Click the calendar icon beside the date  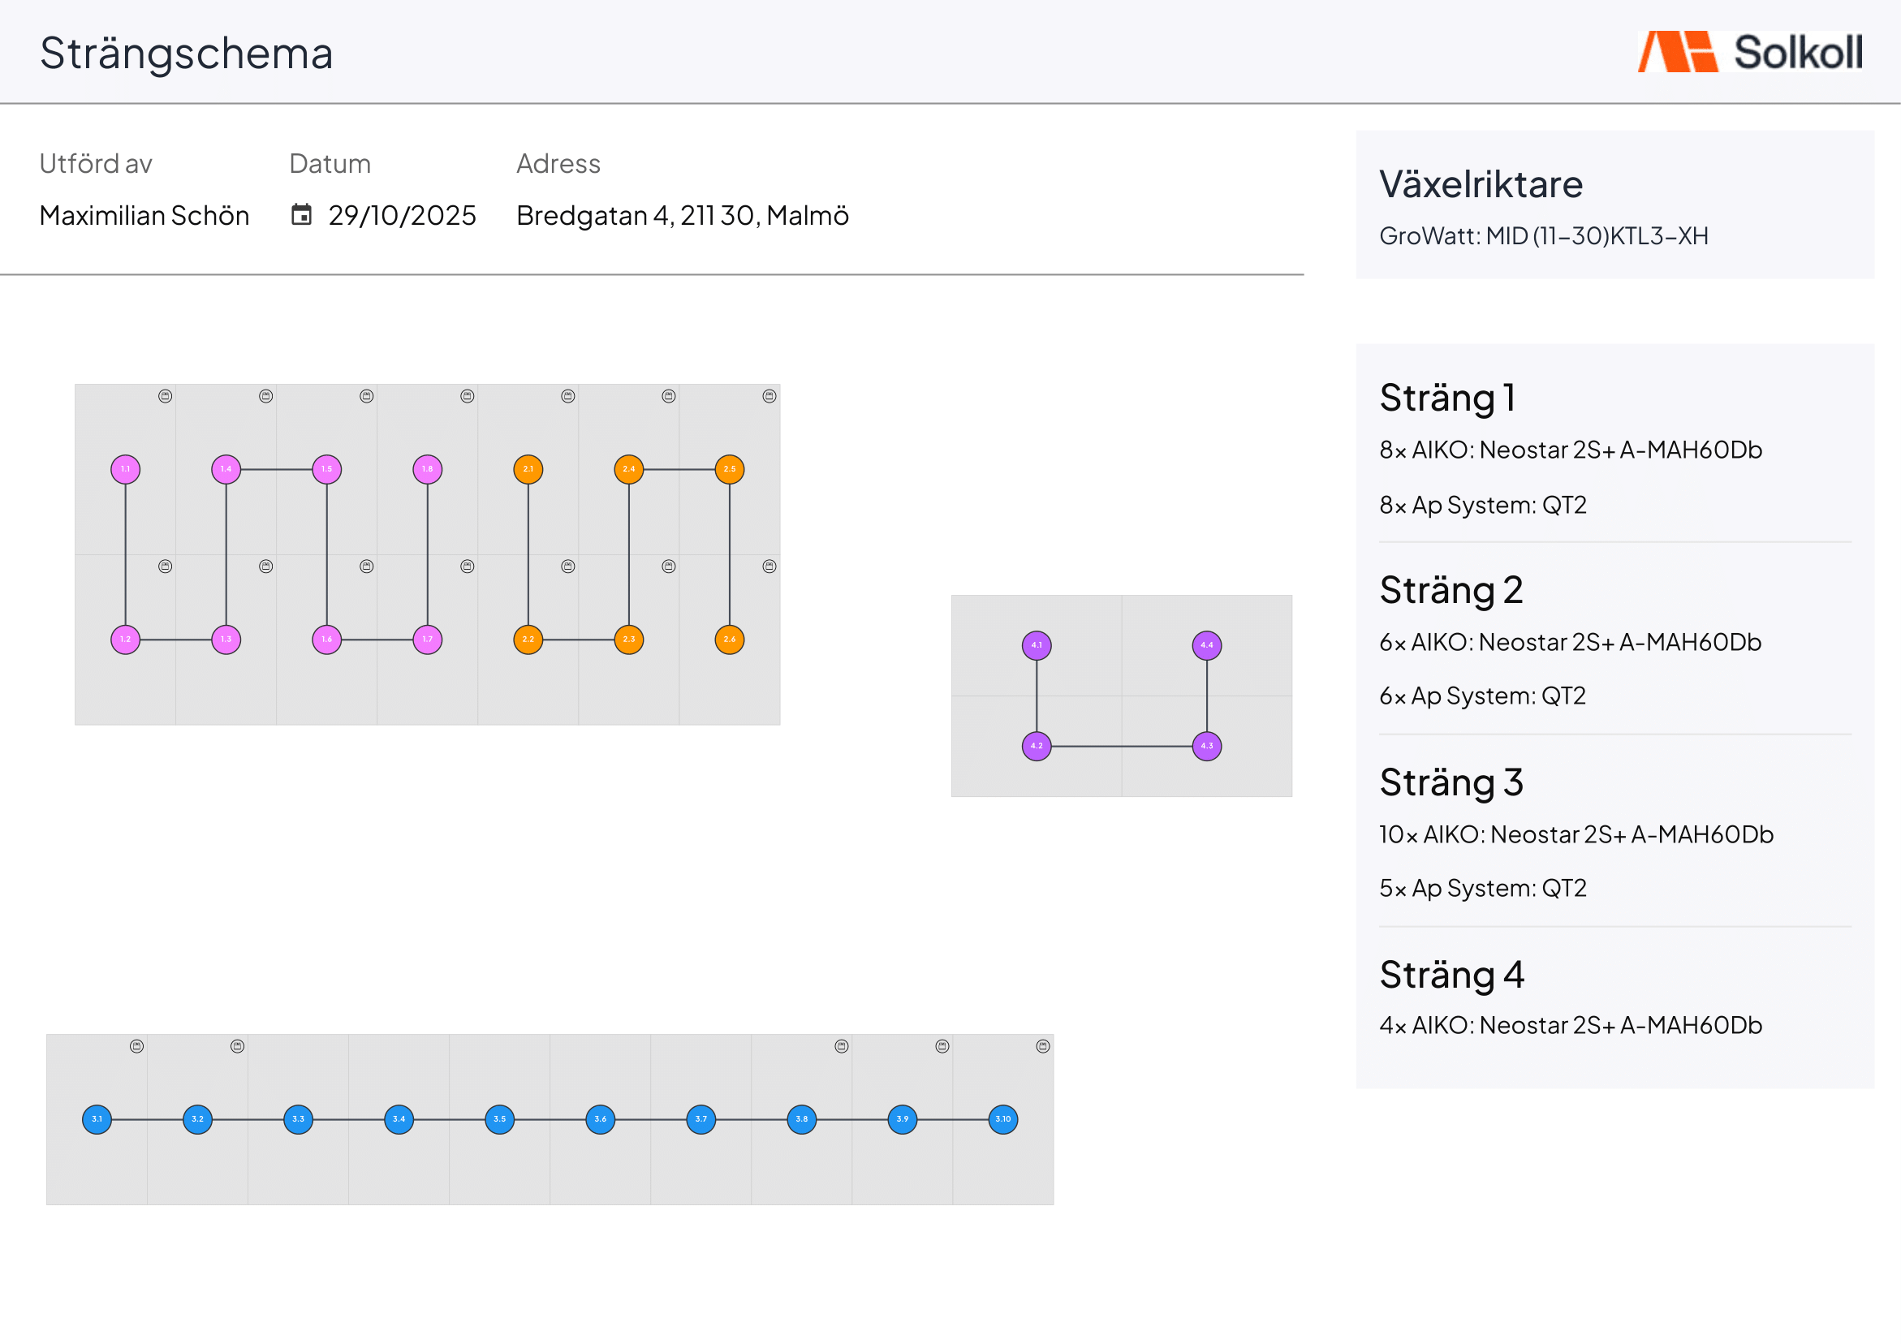coord(301,215)
